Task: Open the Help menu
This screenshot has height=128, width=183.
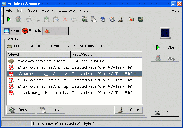Action: pyautogui.click(x=175, y=10)
